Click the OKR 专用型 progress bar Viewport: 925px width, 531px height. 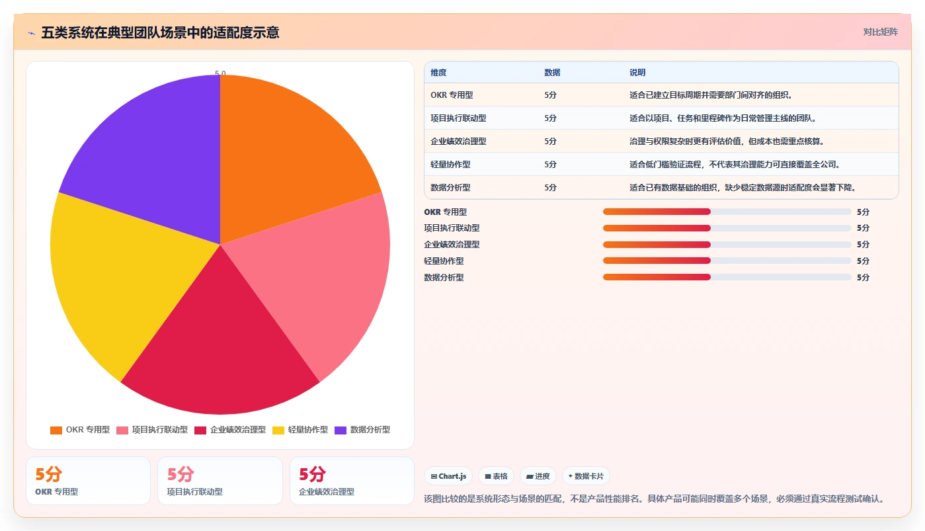[727, 212]
